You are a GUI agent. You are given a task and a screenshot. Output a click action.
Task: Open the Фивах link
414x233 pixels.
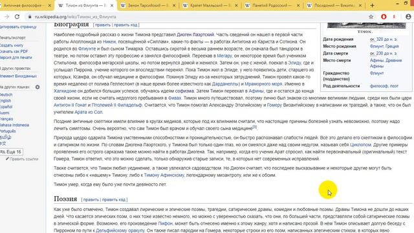pos(175,98)
